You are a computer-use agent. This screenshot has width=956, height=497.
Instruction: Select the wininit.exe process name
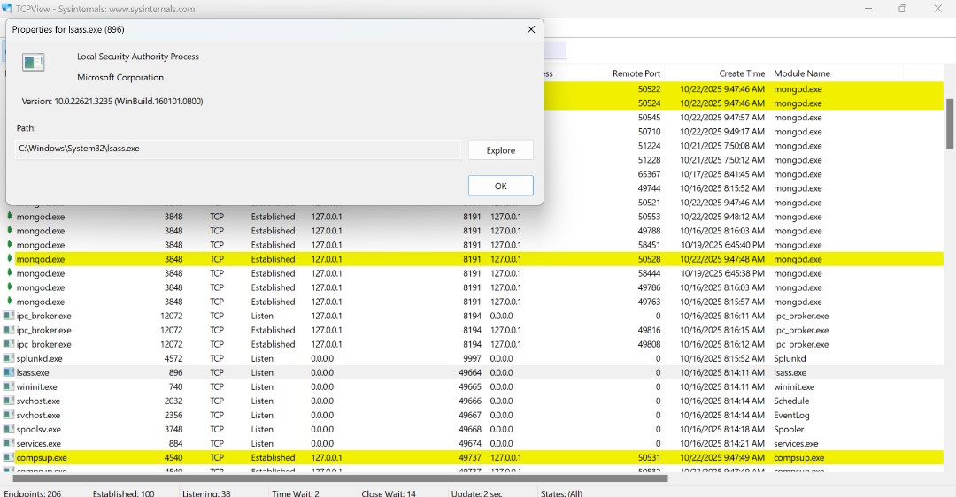tap(36, 386)
